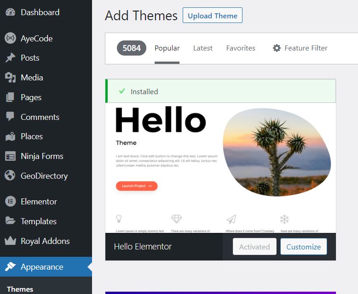This screenshot has height=294, width=358.
Task: Open the Comments section
Action: 46,117
